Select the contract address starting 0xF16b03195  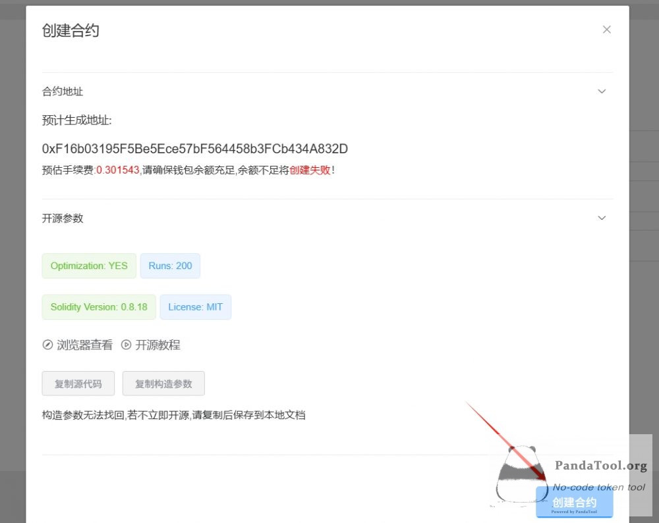(x=195, y=149)
